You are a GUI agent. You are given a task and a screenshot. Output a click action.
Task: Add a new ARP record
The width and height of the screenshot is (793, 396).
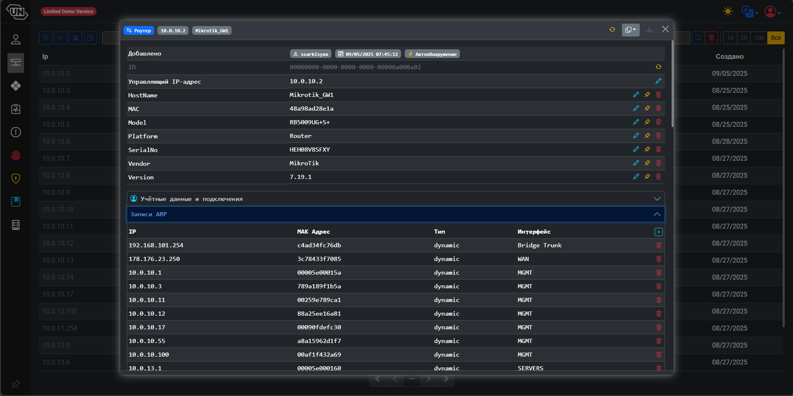pos(659,232)
